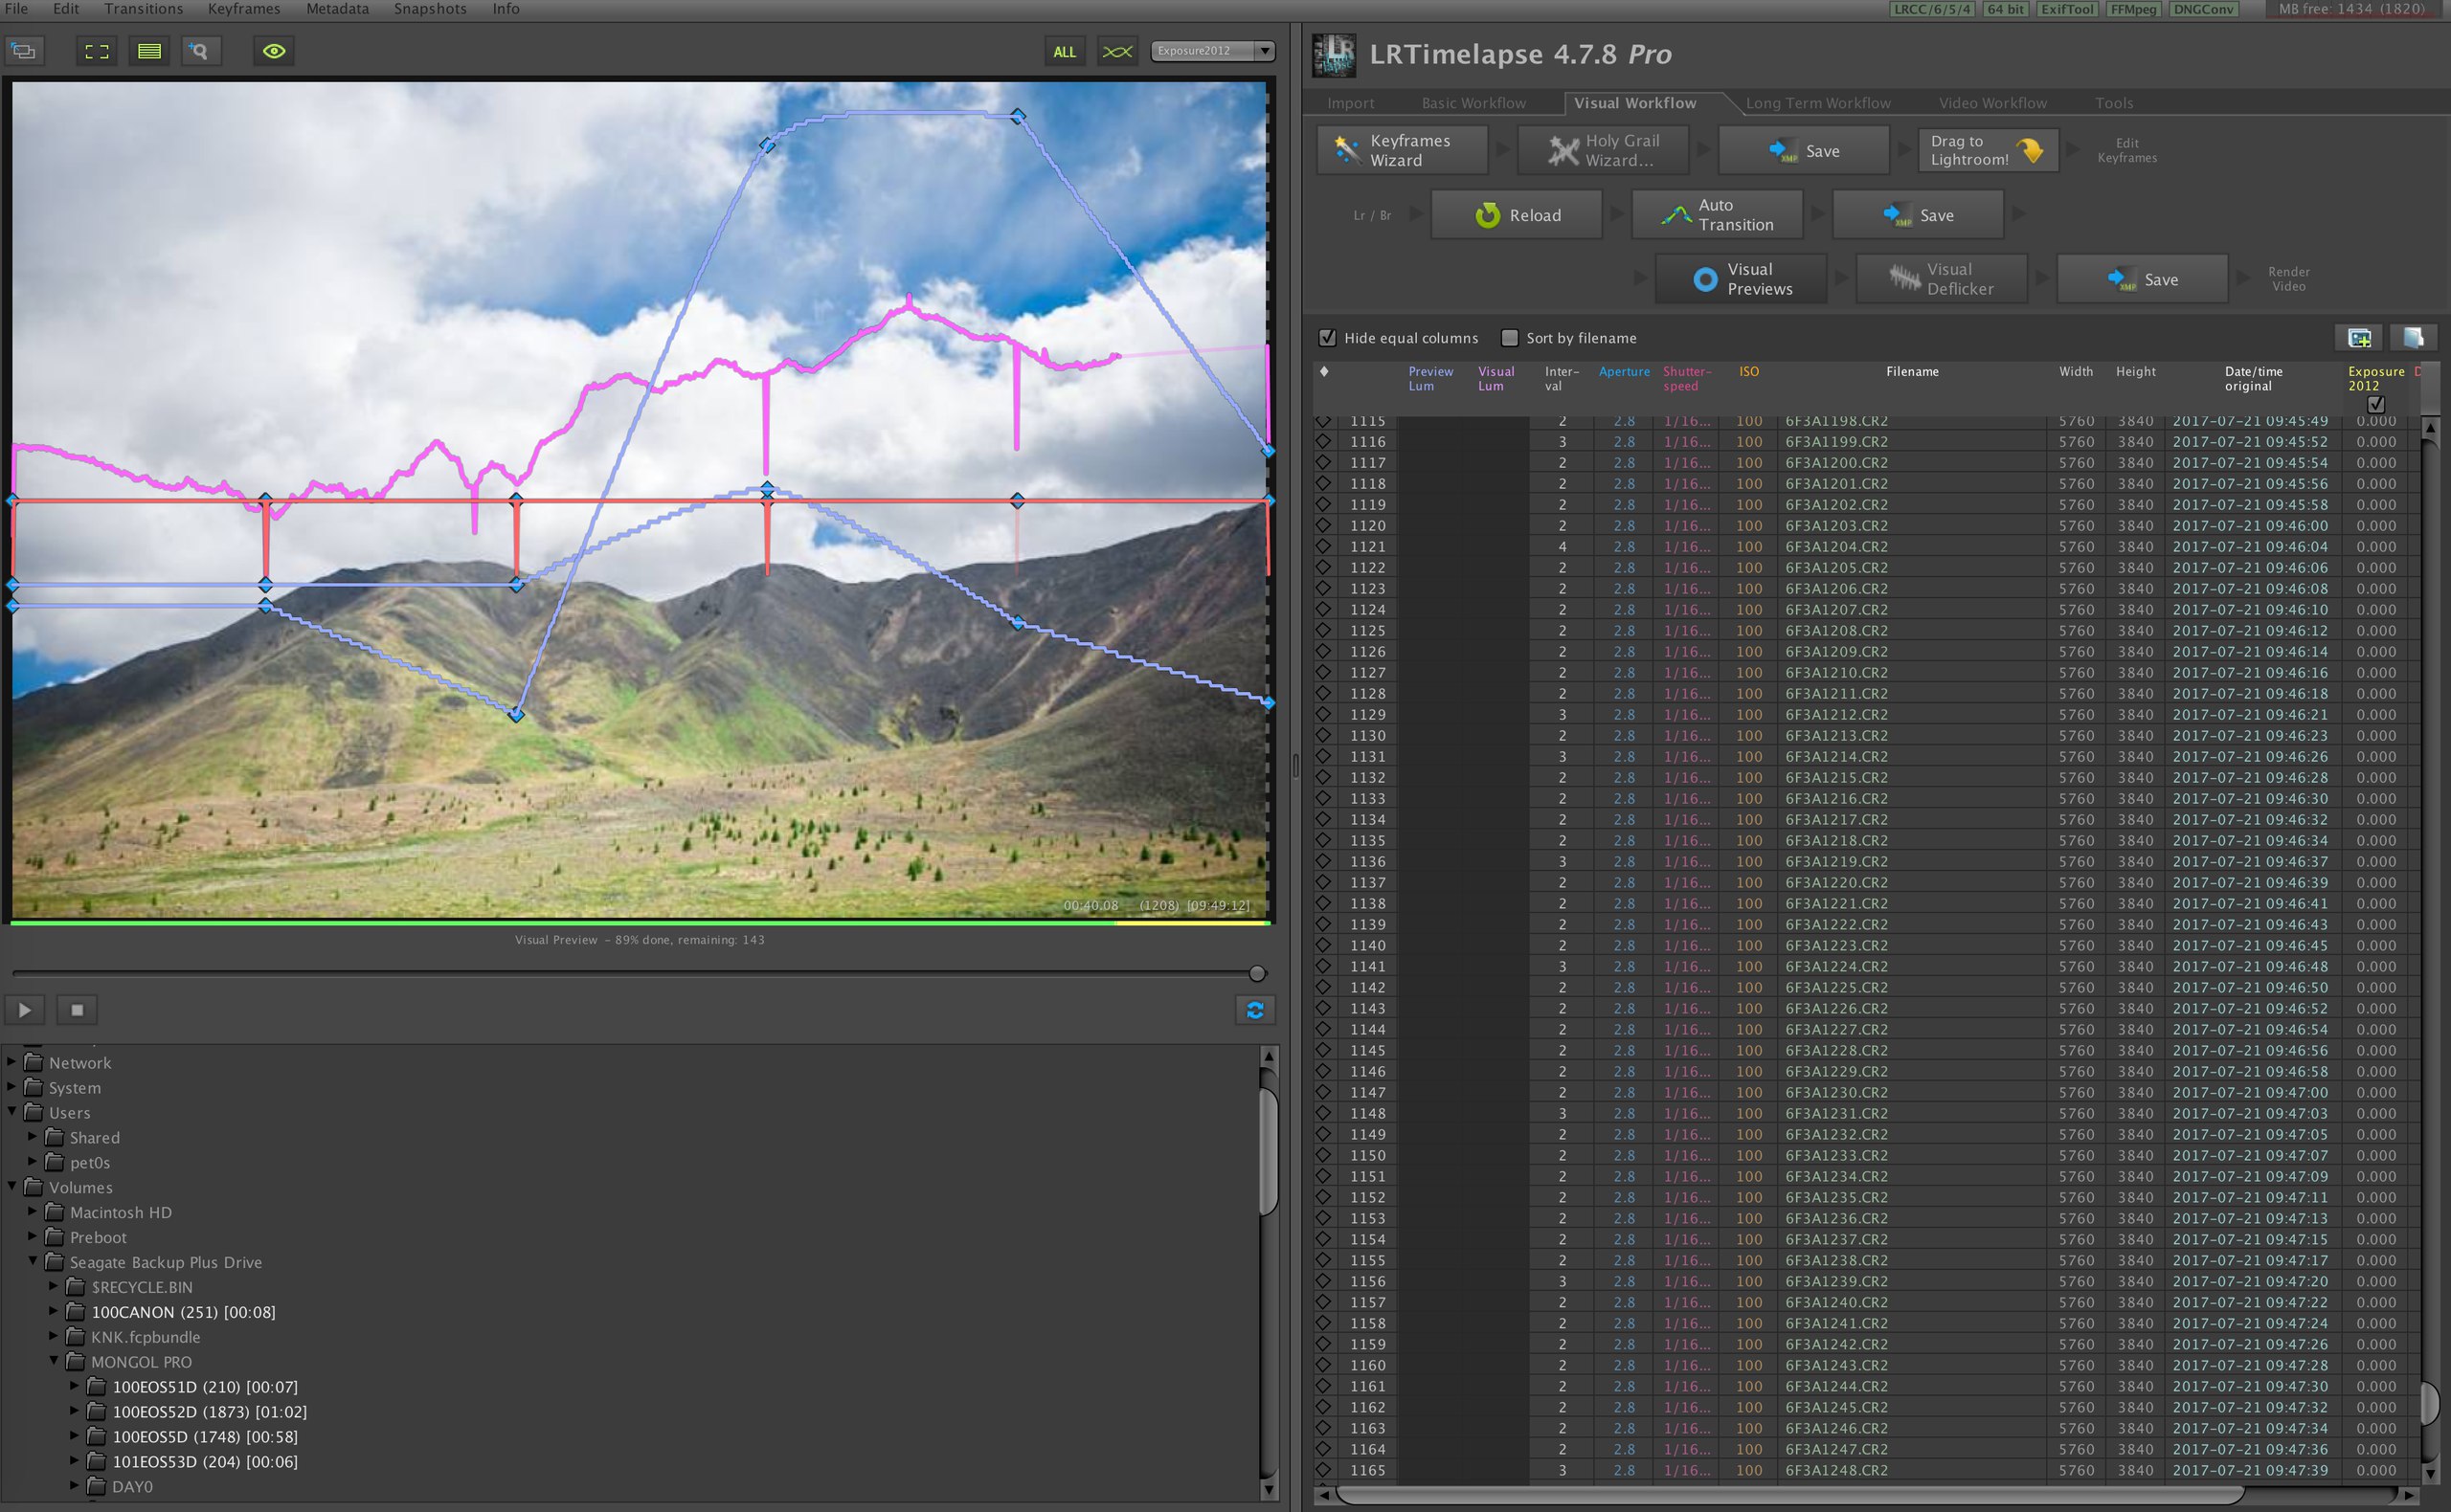Toggle the crossed curves icon next to ALL
The width and height of the screenshot is (2451, 1512).
[1116, 51]
